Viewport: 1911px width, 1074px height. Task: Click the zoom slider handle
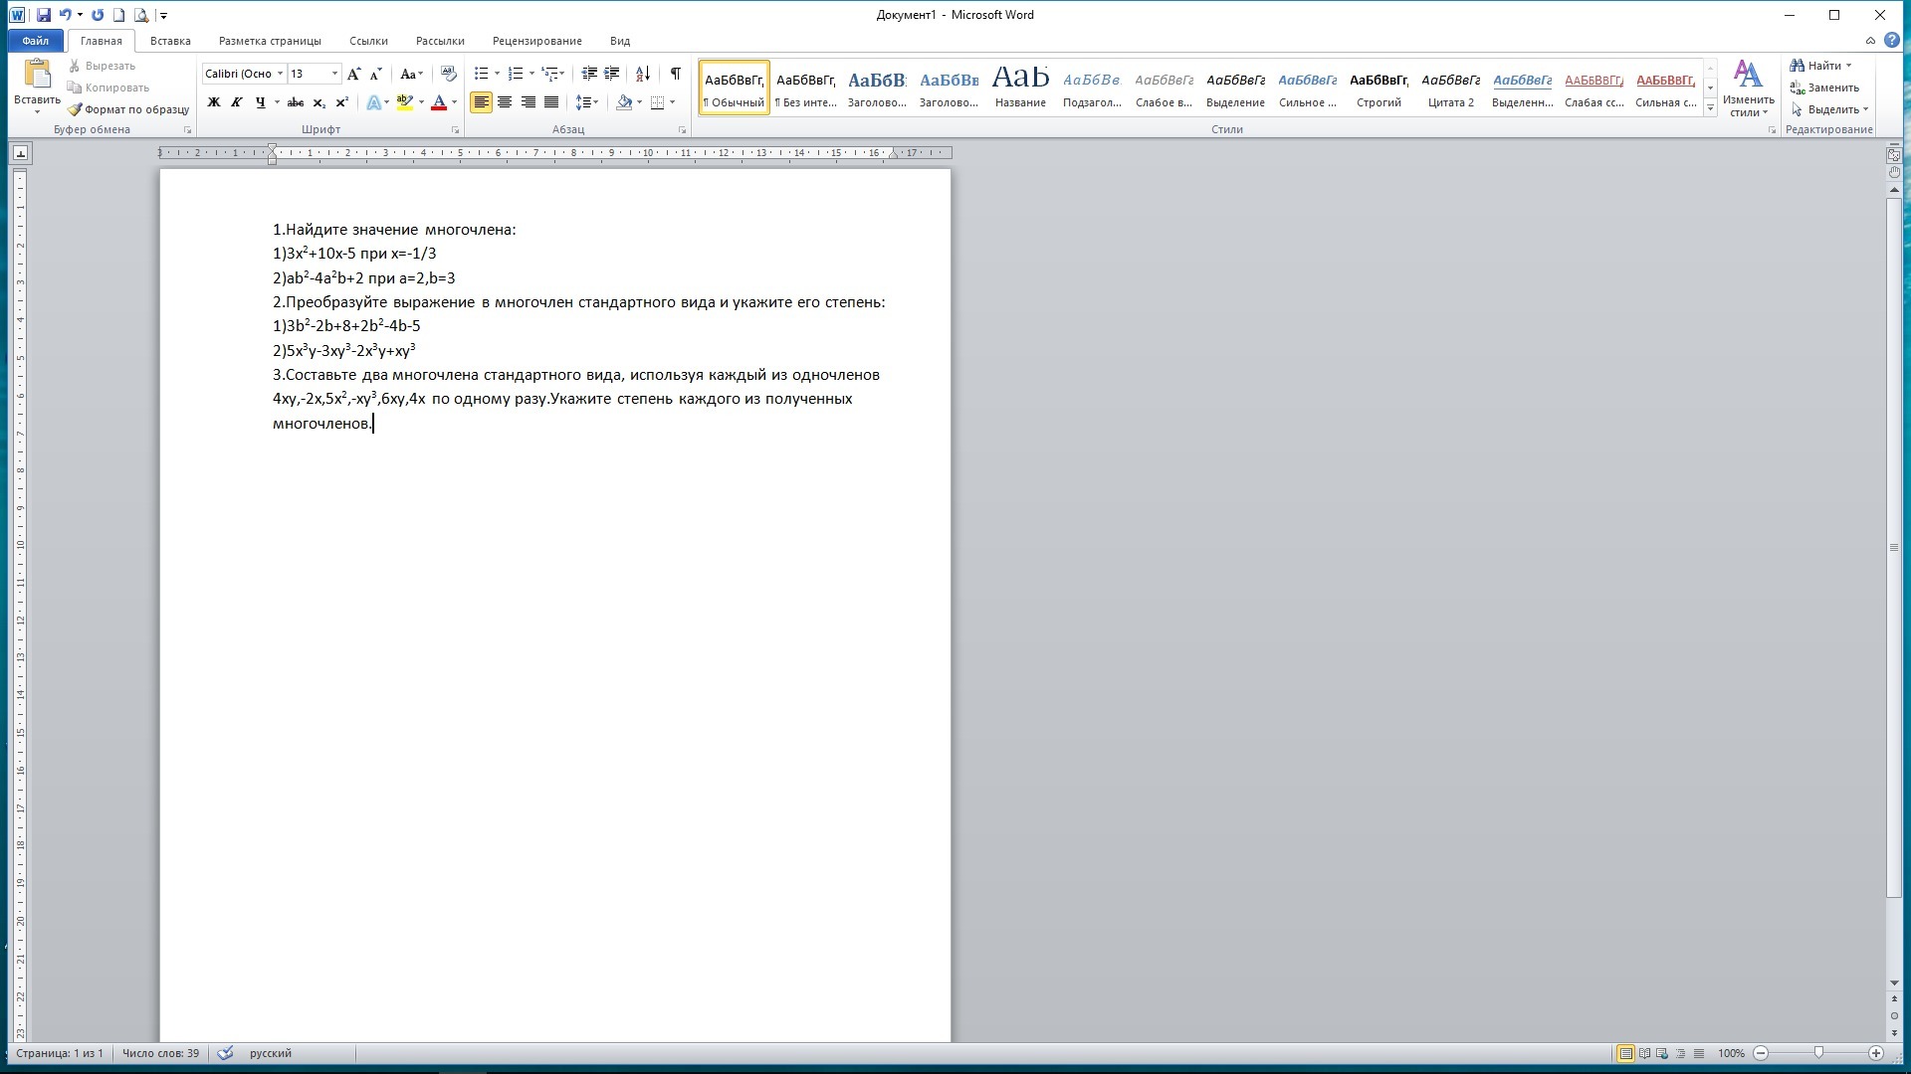click(x=1818, y=1053)
